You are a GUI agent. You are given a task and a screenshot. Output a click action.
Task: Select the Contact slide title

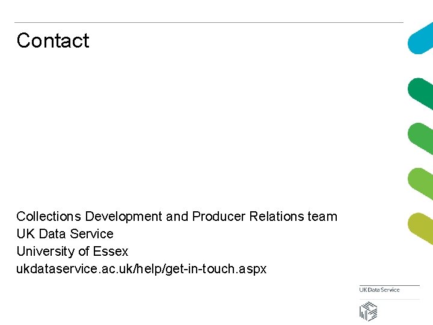click(x=53, y=40)
